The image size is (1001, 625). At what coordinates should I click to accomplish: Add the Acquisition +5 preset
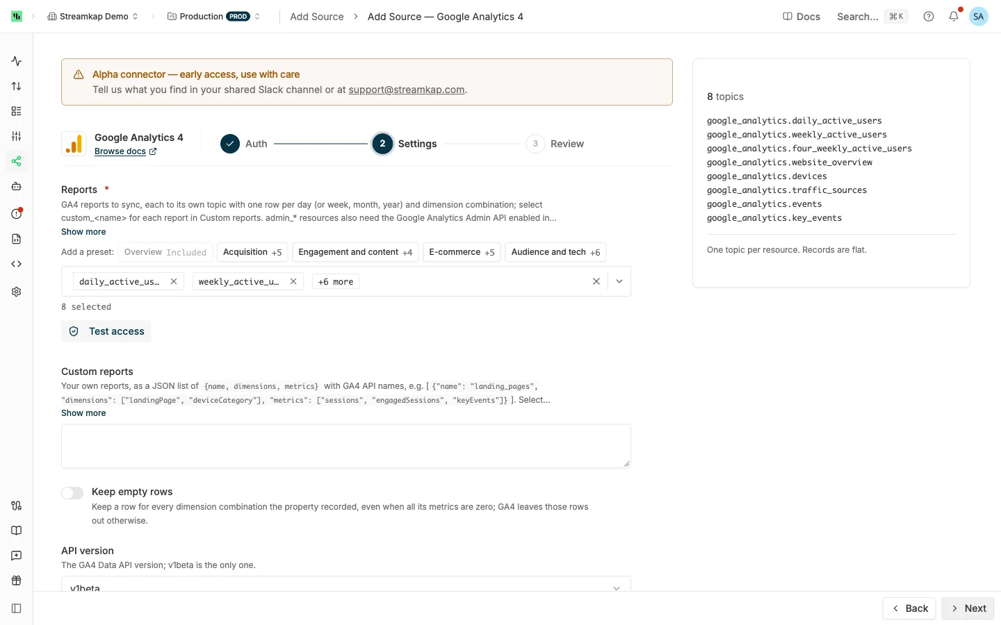pyautogui.click(x=252, y=252)
